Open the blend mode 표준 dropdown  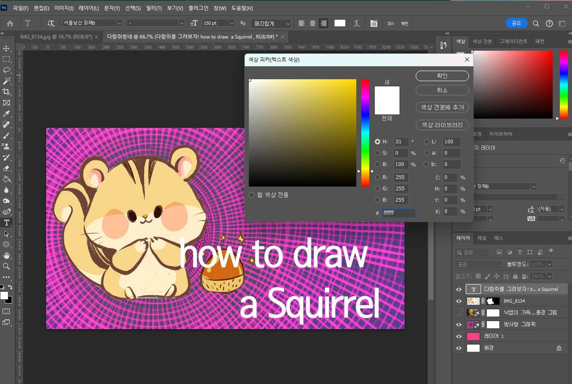tap(478, 265)
